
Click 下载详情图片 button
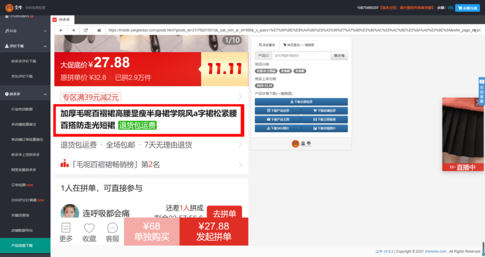(324, 128)
